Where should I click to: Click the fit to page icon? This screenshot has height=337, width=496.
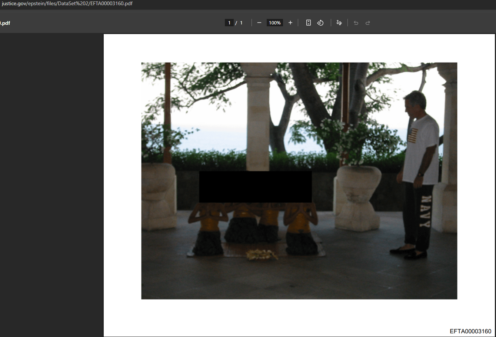pyautogui.click(x=308, y=23)
